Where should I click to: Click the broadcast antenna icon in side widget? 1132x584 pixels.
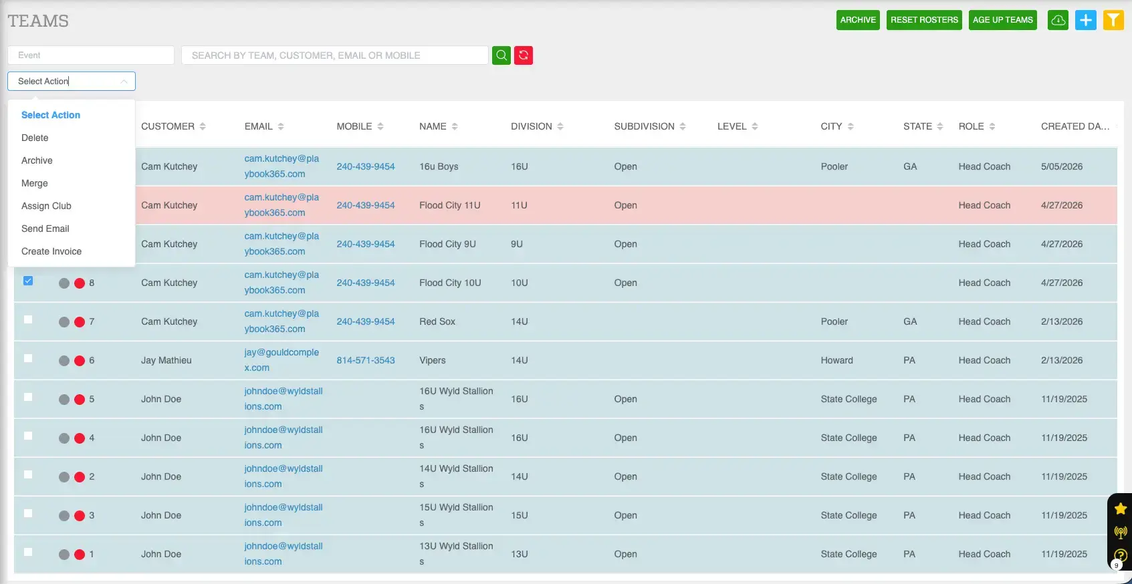click(1121, 532)
